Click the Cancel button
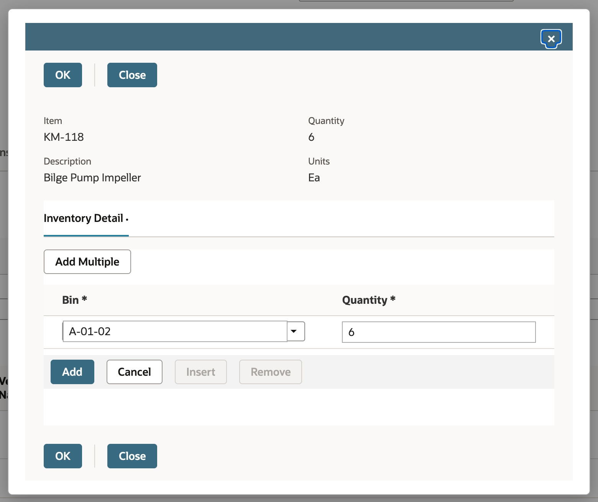Viewport: 598px width, 502px height. [135, 372]
